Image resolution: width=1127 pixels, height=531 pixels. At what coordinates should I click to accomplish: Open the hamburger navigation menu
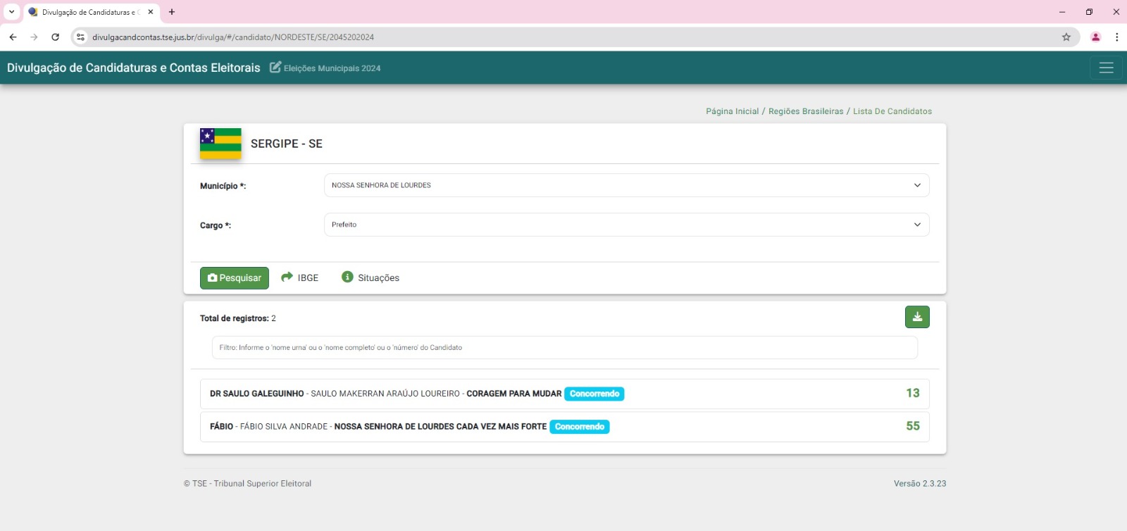(1106, 68)
